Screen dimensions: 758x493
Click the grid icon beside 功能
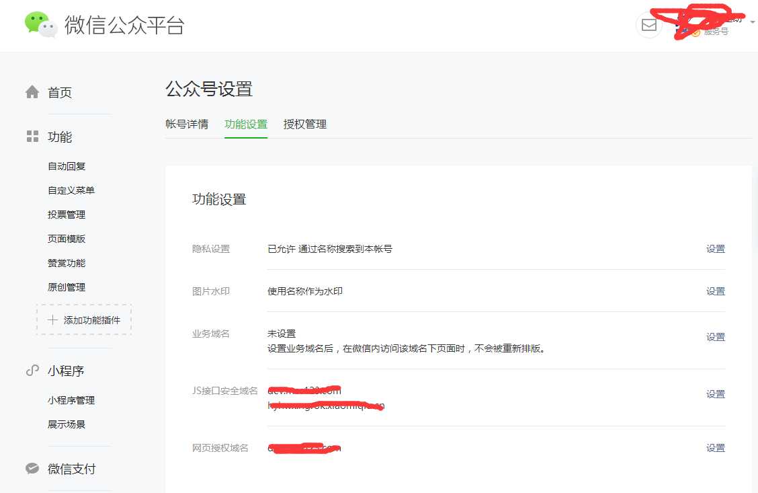tap(32, 137)
